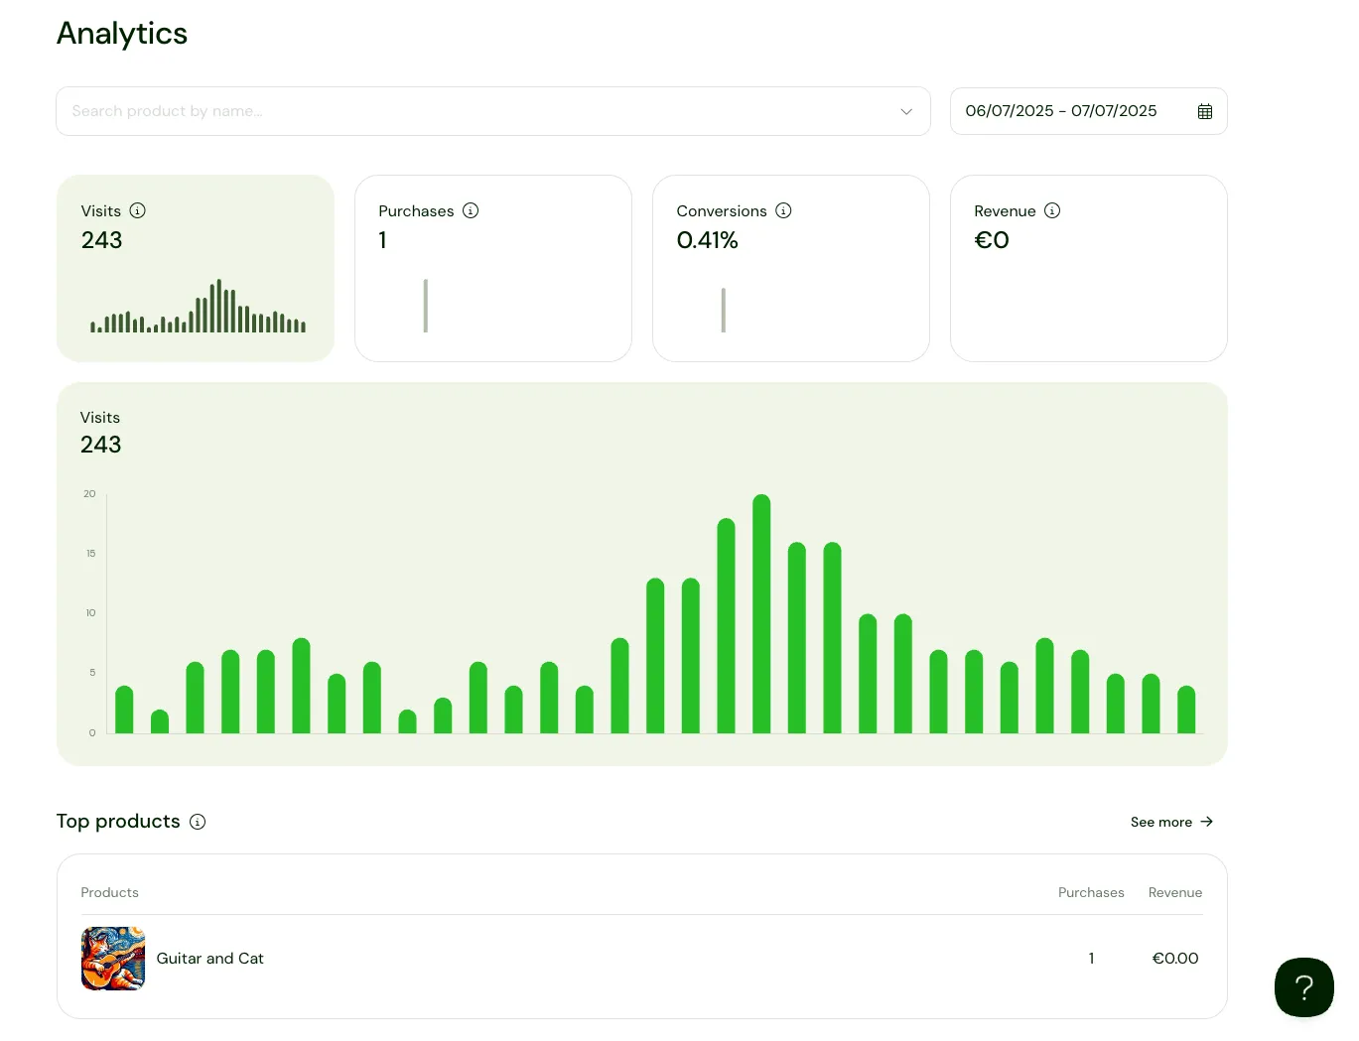
Task: Open the 06/07/2025 - 07/07/2025 date picker
Action: coord(1089,111)
